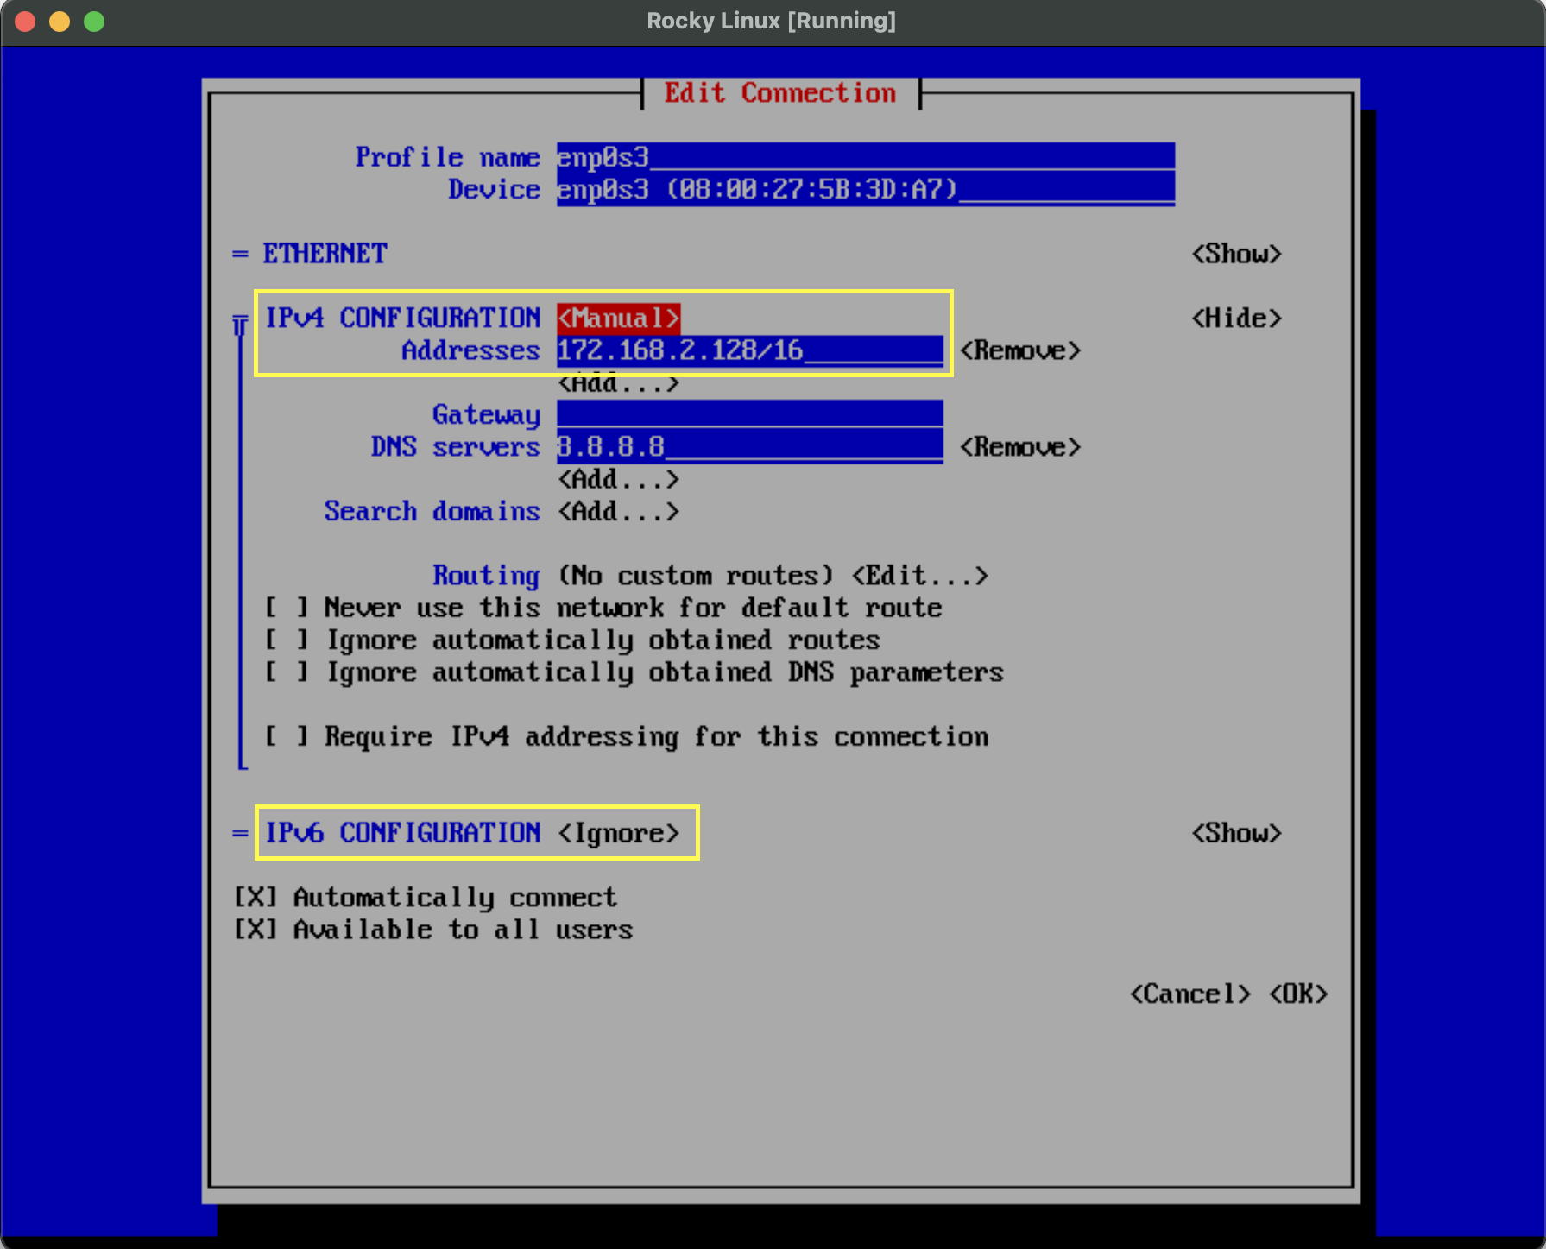Click the 'Search domains' label
The image size is (1546, 1249).
click(x=432, y=512)
